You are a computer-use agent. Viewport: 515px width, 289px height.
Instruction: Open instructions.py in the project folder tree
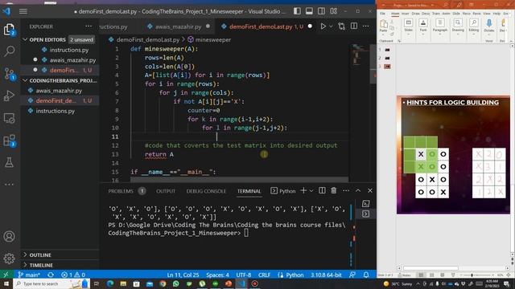pos(56,111)
